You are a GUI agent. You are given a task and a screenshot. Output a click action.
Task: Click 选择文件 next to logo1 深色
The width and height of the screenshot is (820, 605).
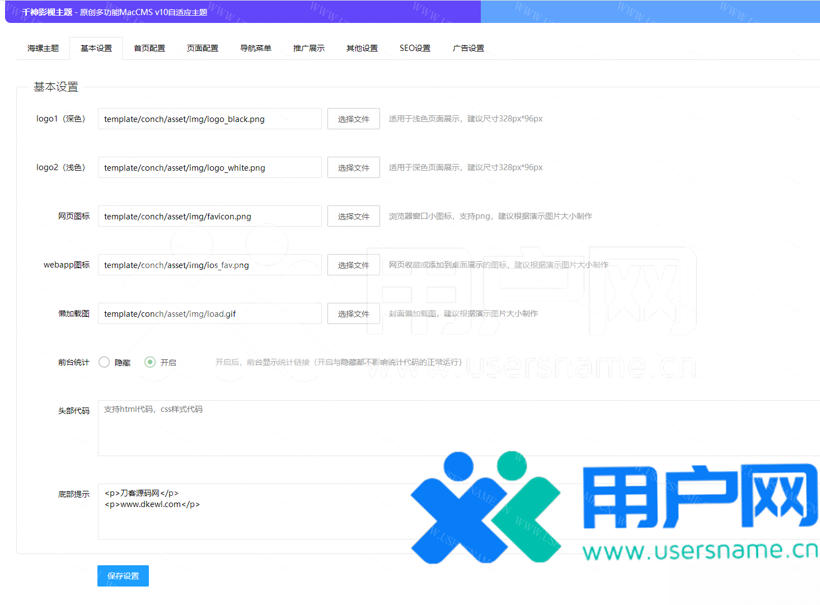(x=353, y=119)
